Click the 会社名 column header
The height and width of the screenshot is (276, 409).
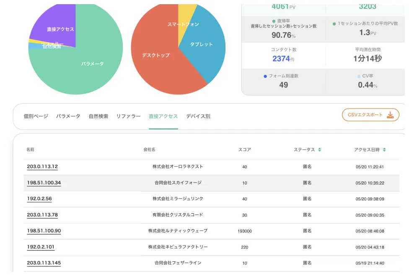pyautogui.click(x=150, y=150)
